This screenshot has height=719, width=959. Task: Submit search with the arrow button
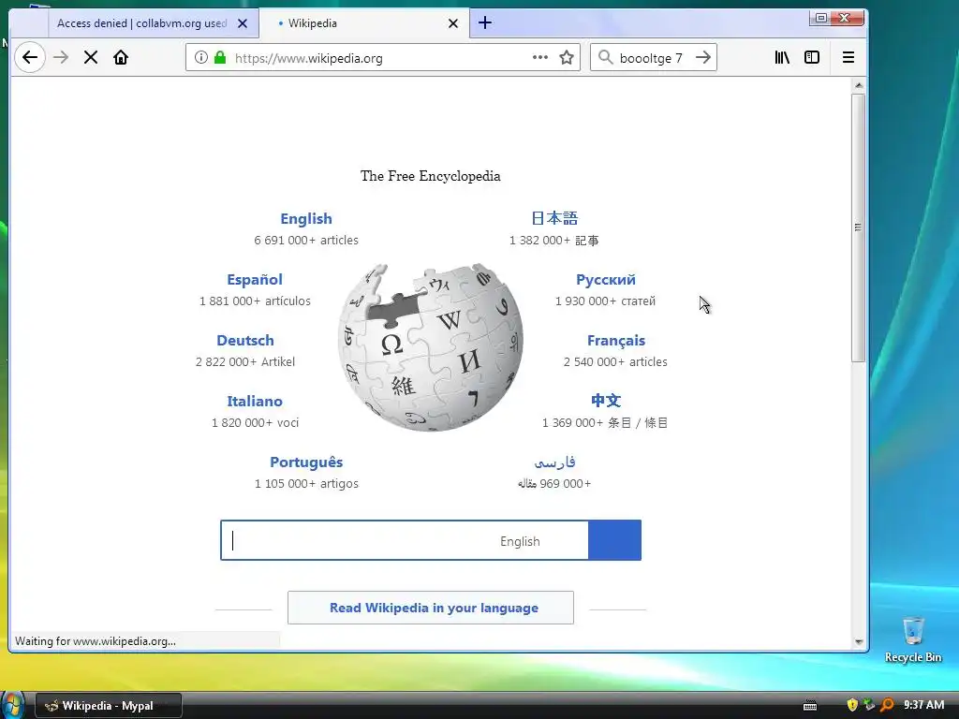tap(703, 57)
